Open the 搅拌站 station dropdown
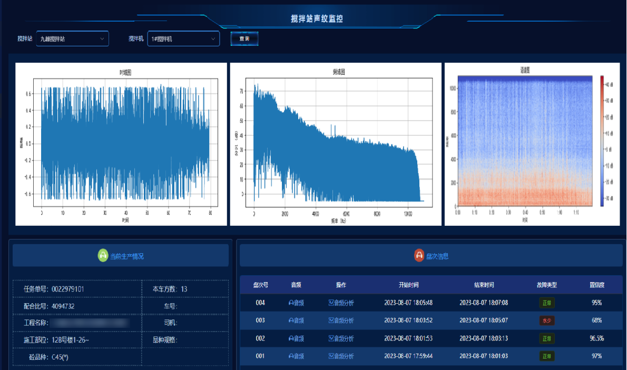Viewport: 627px width, 370px height. 72,39
